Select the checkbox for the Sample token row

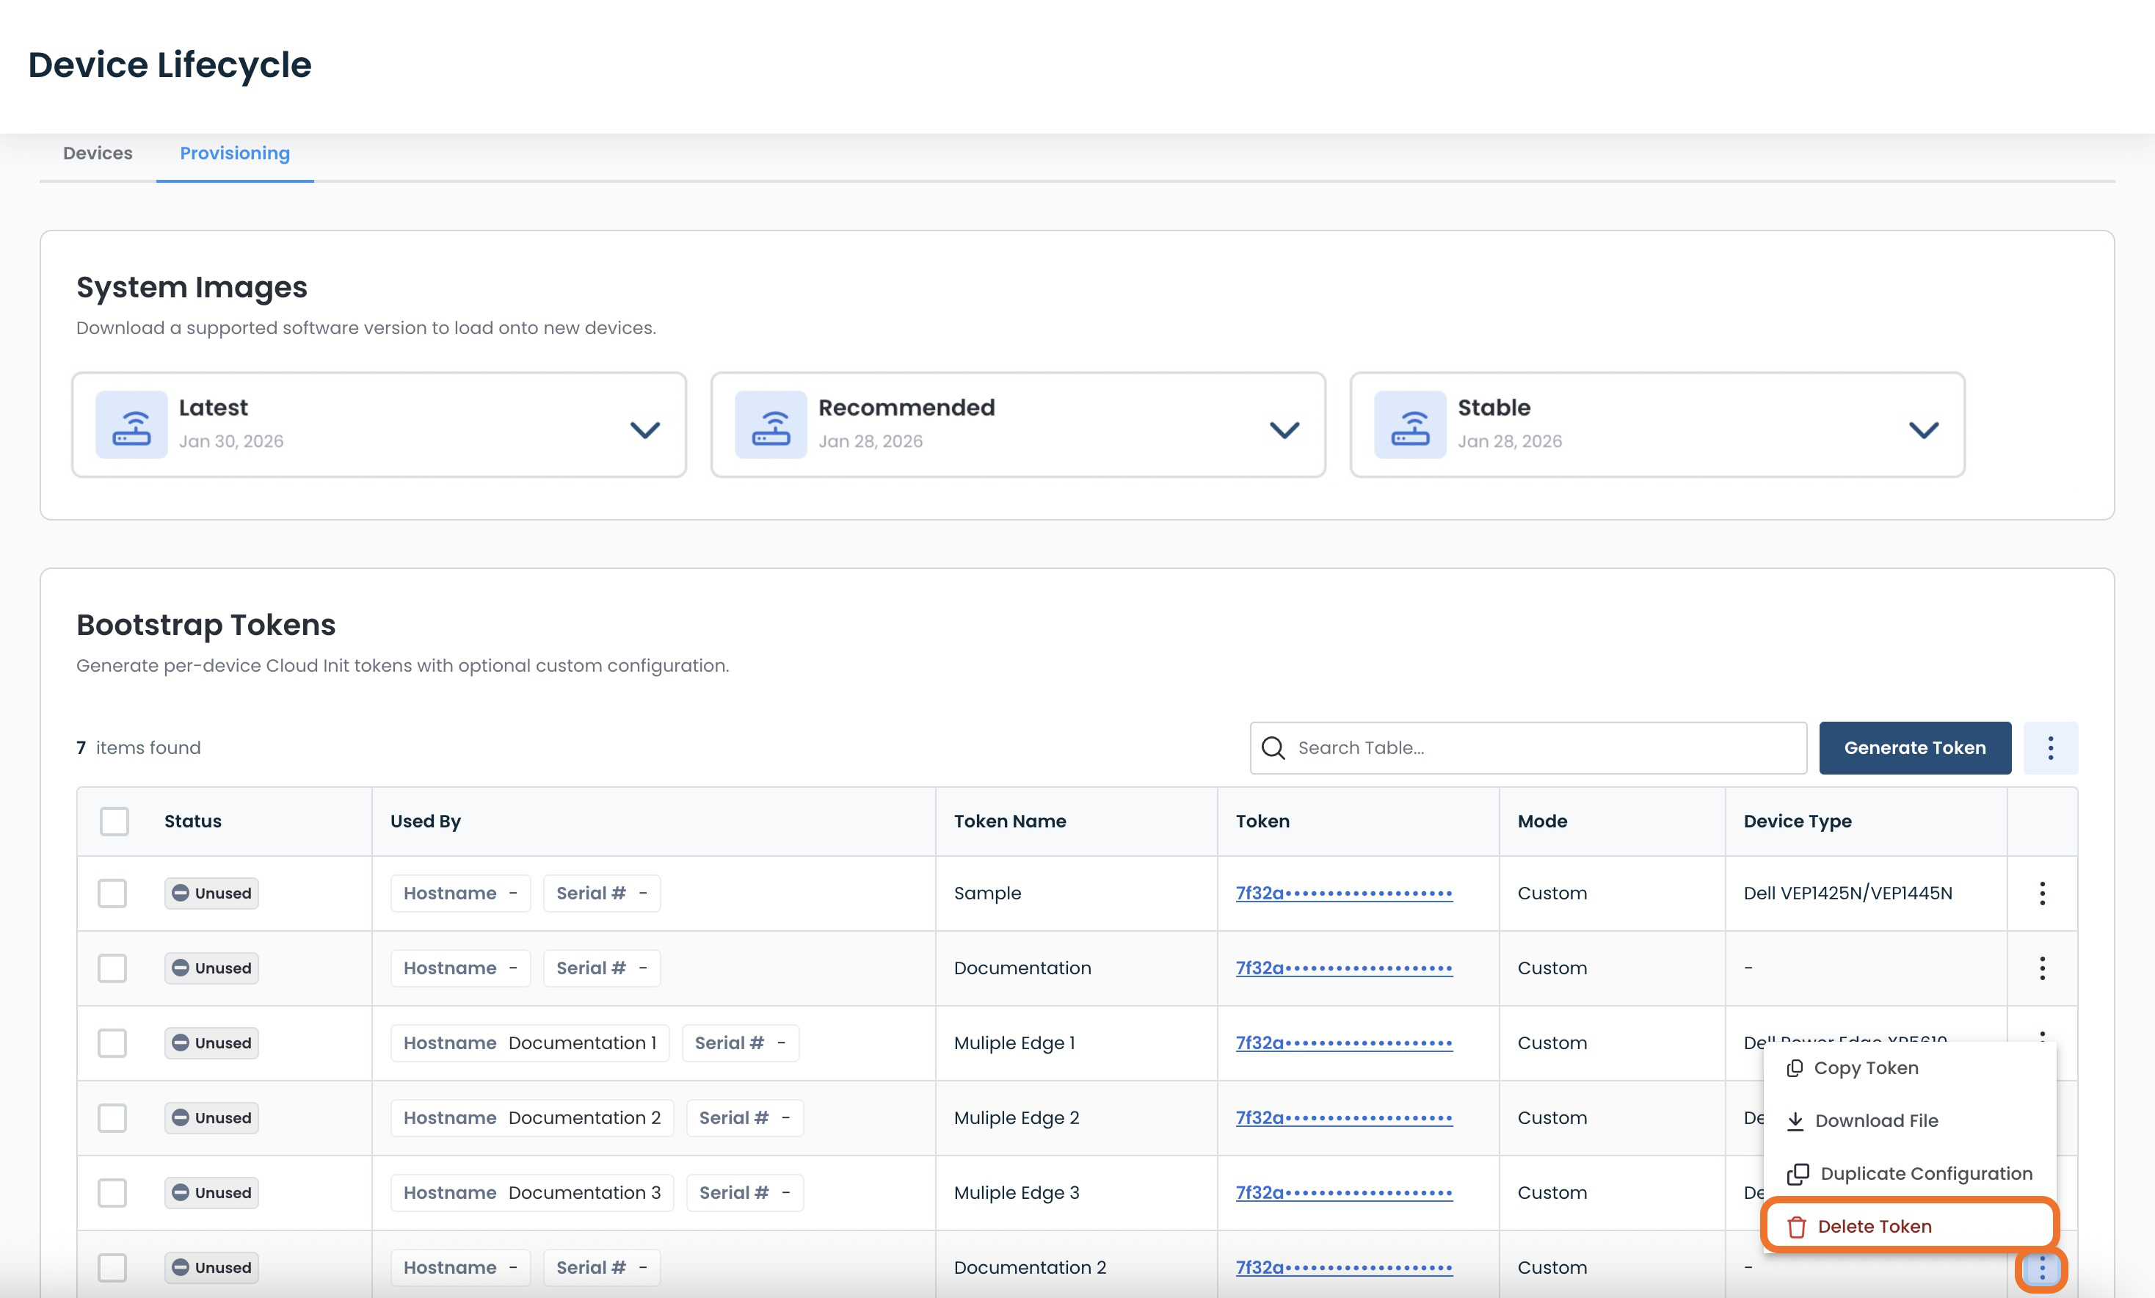click(x=112, y=893)
